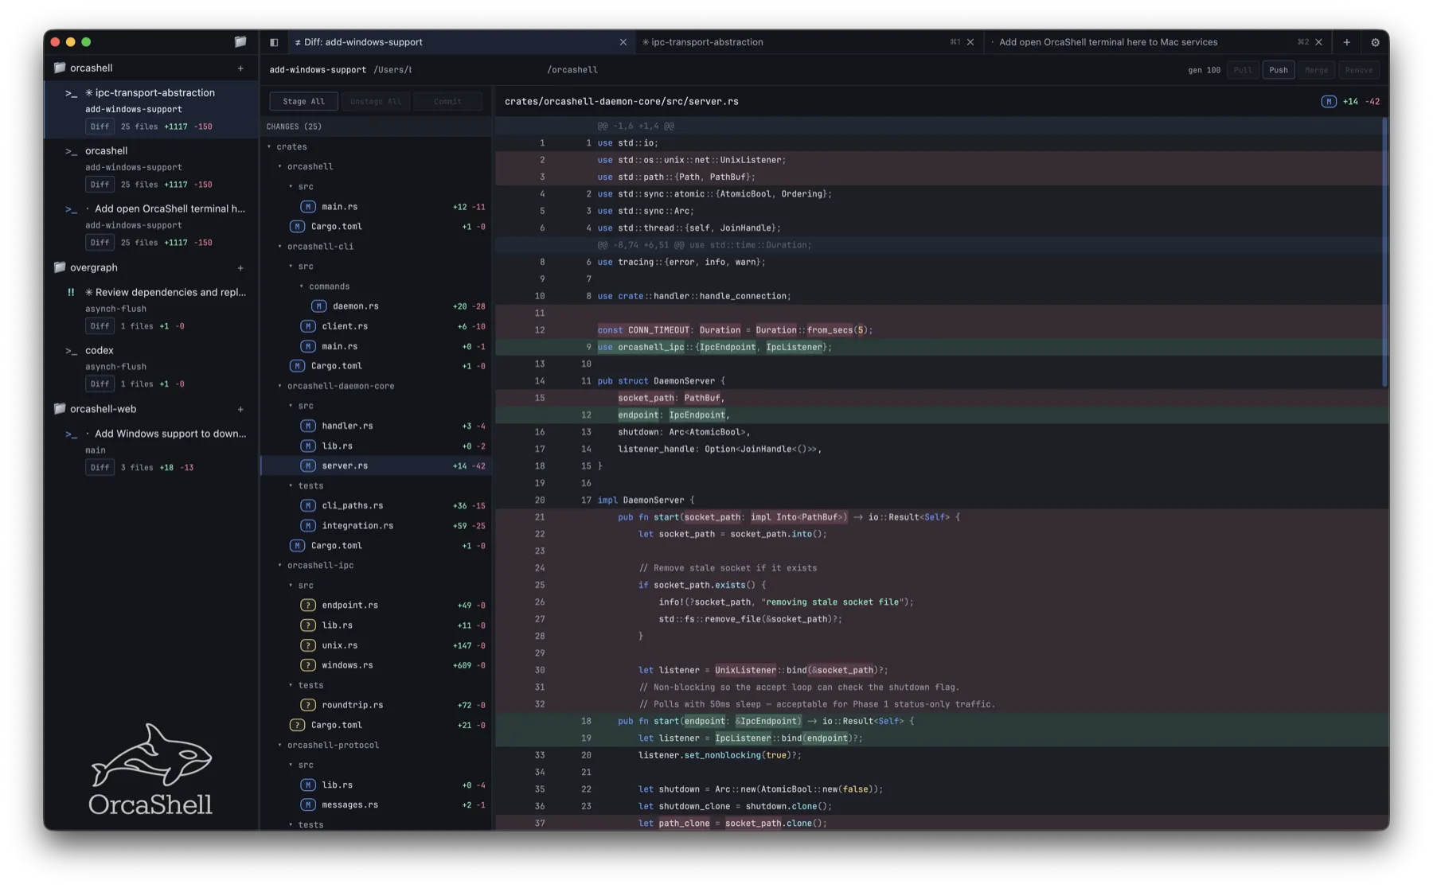The width and height of the screenshot is (1433, 888).
Task: Click the modified badge next to daemon.rs
Action: click(318, 306)
